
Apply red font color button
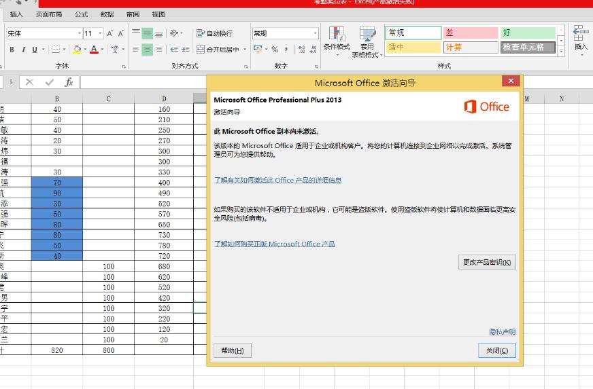tap(94, 50)
